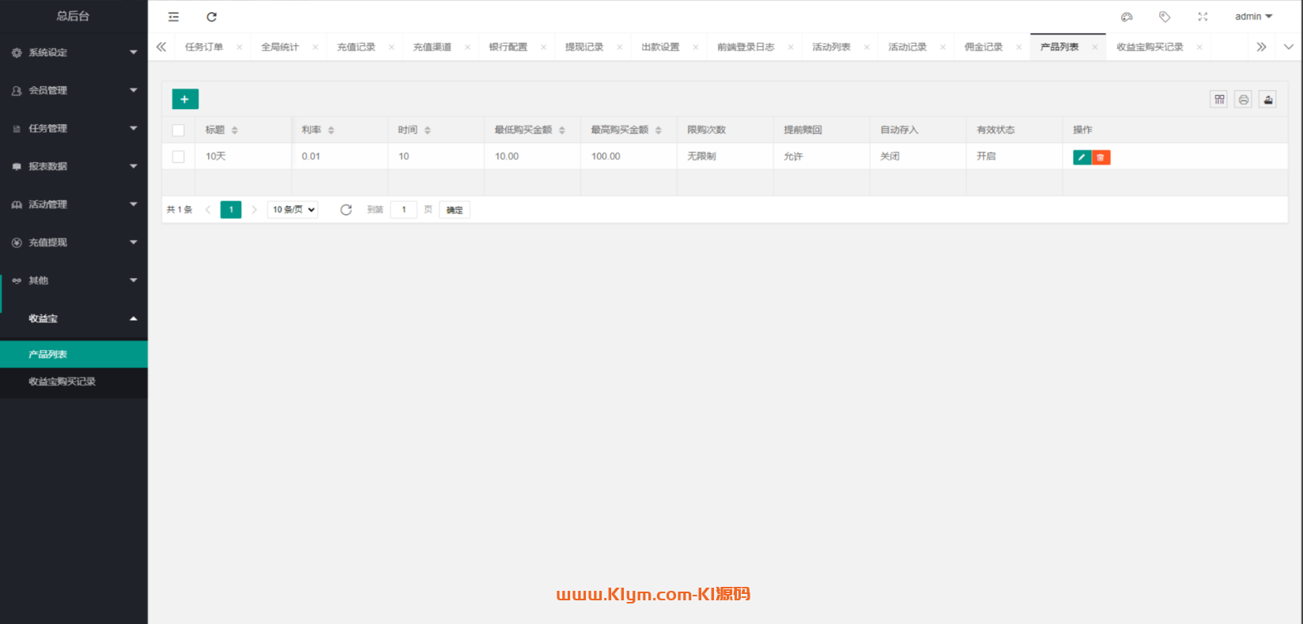The height and width of the screenshot is (624, 1303).
Task: Open the 10 条/页 page size dropdown
Action: coord(293,209)
